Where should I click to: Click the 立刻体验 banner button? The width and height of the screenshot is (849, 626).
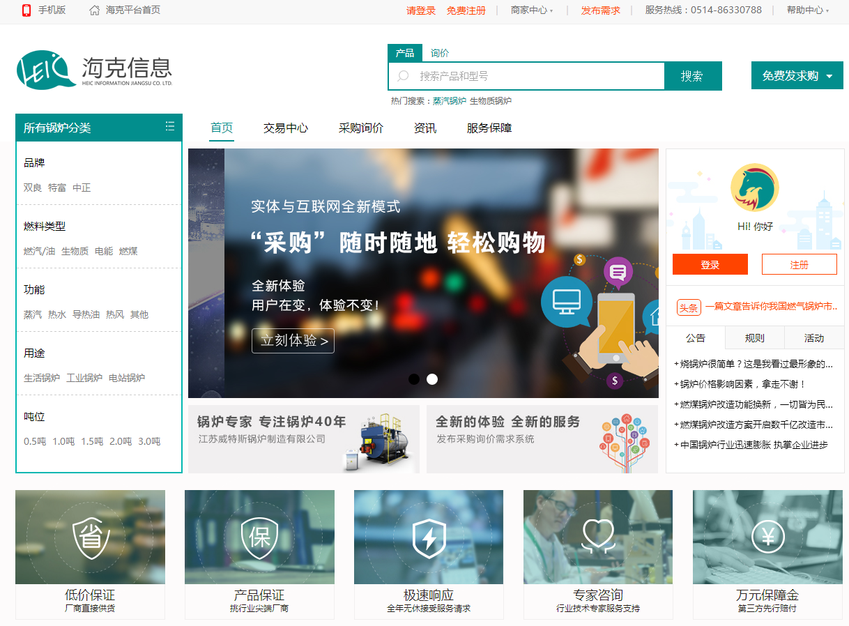(293, 341)
